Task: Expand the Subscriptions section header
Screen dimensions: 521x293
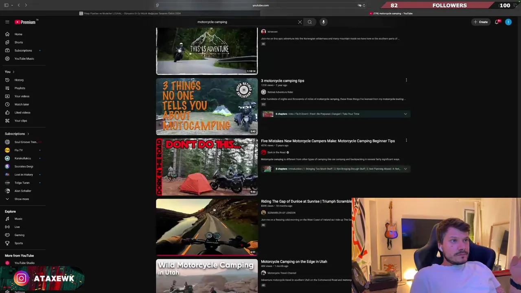Action: (x=17, y=133)
